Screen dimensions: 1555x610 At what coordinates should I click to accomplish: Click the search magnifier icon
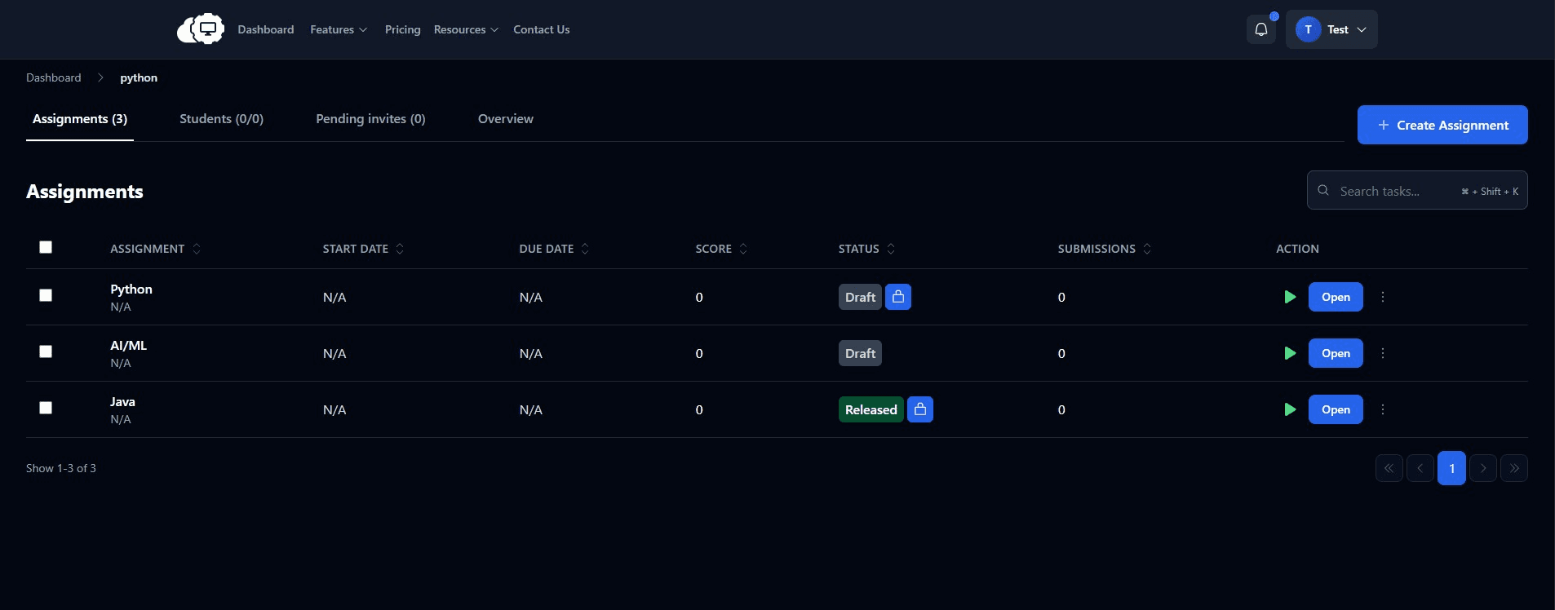click(1323, 190)
